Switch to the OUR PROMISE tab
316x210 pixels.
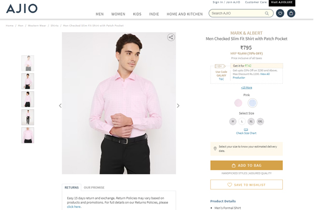pos(94,187)
